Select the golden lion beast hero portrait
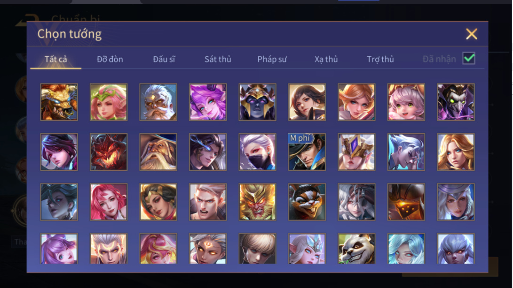 pyautogui.click(x=59, y=102)
